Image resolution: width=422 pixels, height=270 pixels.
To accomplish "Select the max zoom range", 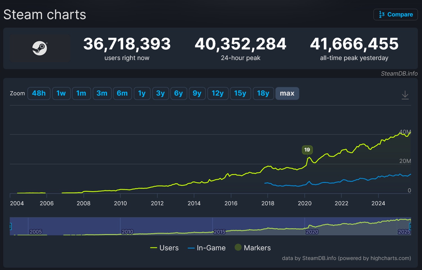I will tap(287, 93).
